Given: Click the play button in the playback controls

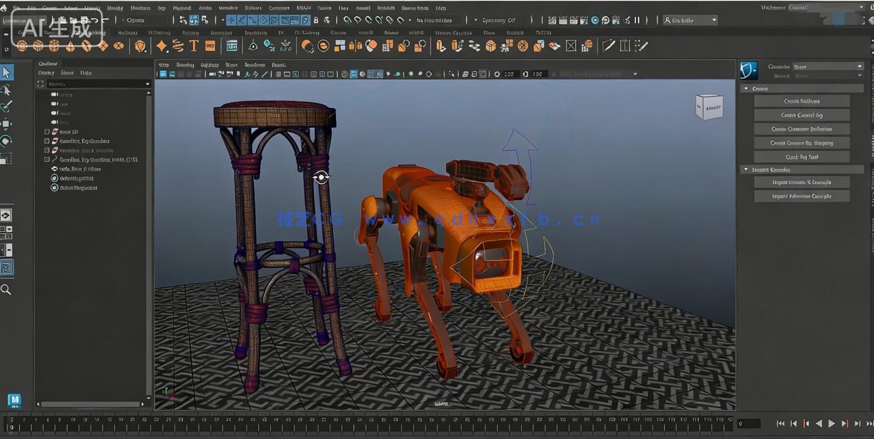Looking at the screenshot, I should [832, 423].
